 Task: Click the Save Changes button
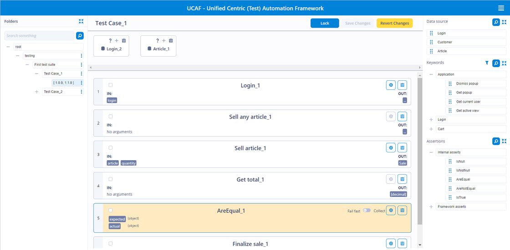[358, 23]
